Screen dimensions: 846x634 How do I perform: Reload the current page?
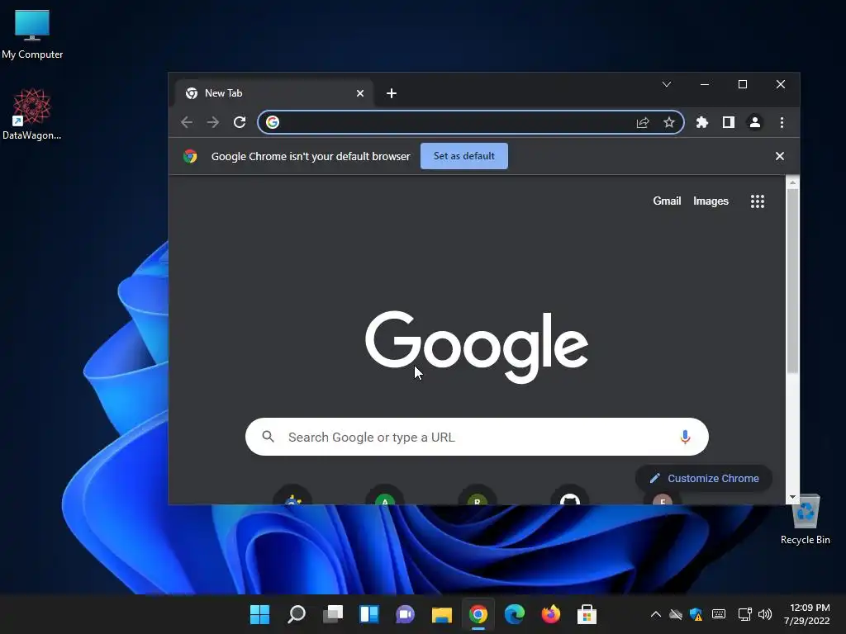[x=240, y=122]
